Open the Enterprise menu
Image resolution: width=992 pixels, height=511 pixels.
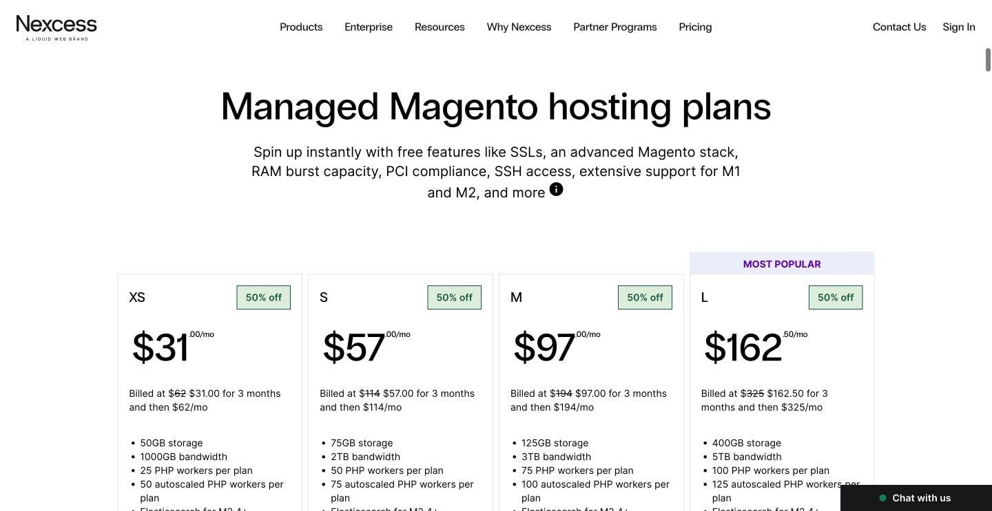pos(369,27)
